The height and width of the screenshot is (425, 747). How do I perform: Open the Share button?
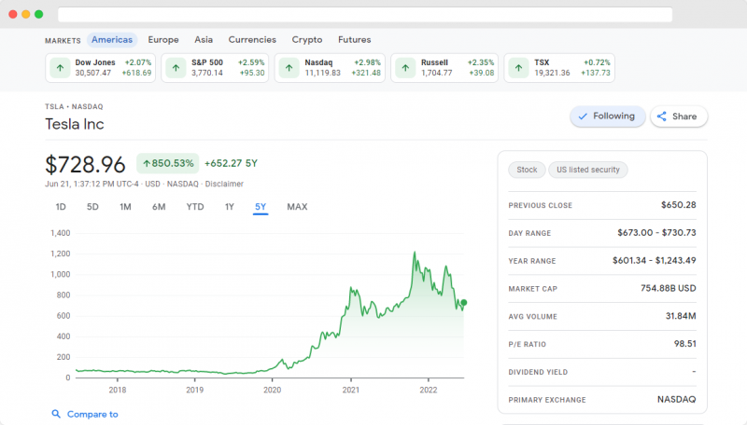coord(679,117)
